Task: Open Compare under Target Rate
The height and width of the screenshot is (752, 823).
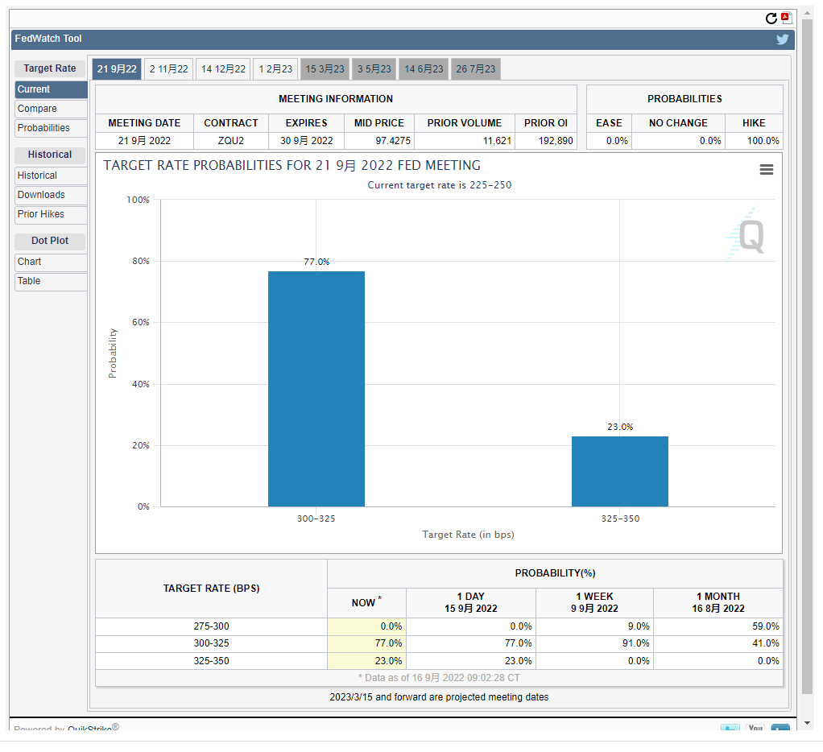Action: pos(51,109)
